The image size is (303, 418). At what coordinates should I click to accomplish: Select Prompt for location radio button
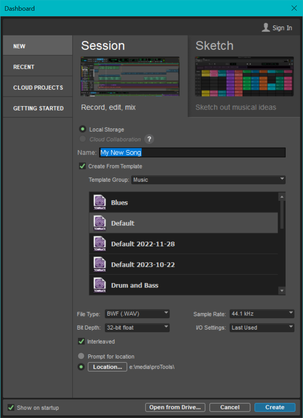pyautogui.click(x=81, y=356)
